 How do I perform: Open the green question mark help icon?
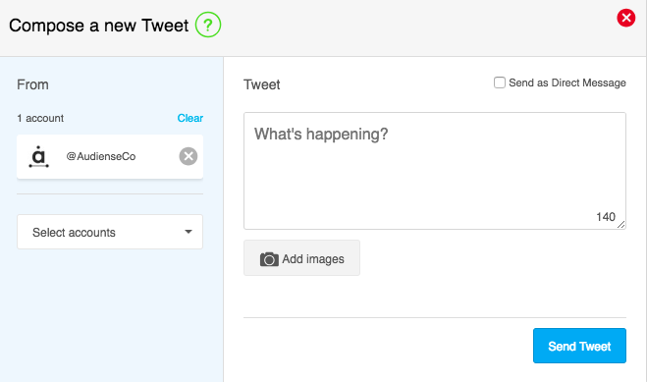pyautogui.click(x=208, y=25)
